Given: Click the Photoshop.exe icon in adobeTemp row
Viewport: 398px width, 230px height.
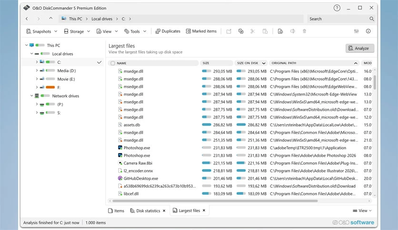Looking at the screenshot, I should pos(120,148).
